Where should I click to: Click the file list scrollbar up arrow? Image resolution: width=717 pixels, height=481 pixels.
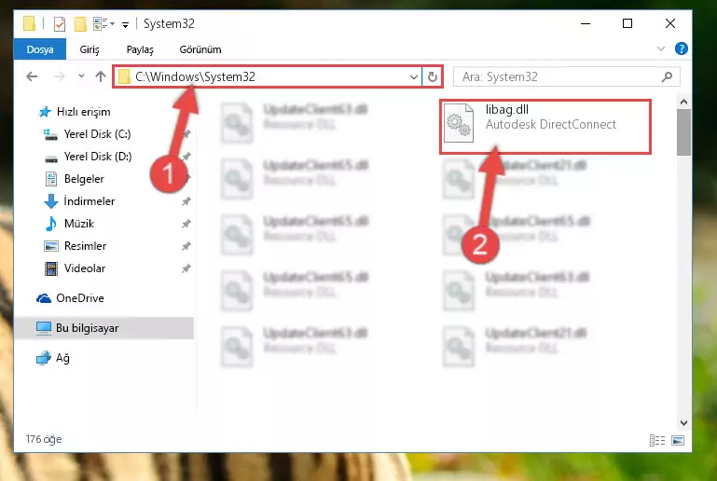coord(683,102)
